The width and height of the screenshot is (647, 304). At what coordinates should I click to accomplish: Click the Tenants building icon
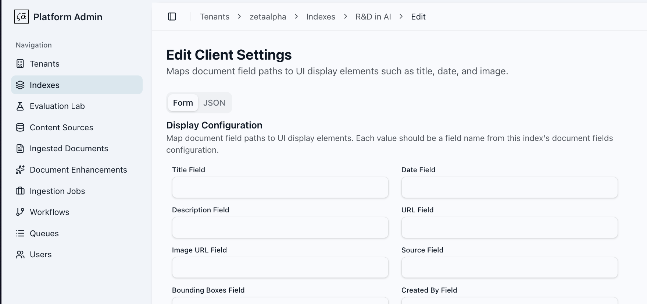[20, 64]
